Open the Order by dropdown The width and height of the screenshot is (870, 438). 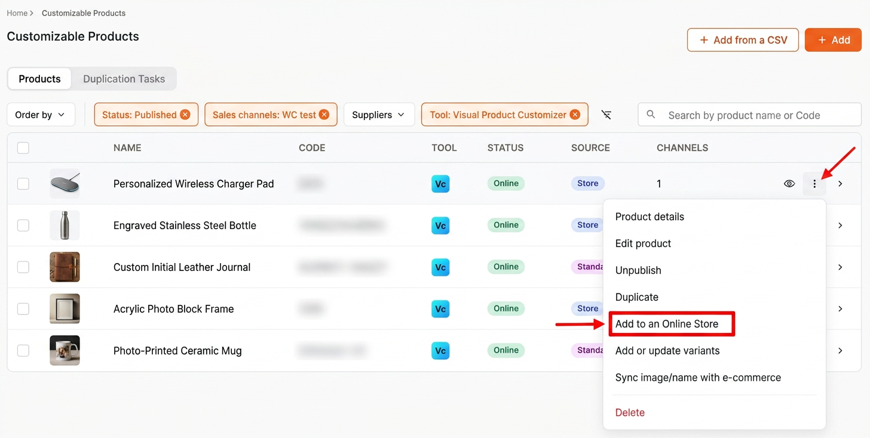41,115
